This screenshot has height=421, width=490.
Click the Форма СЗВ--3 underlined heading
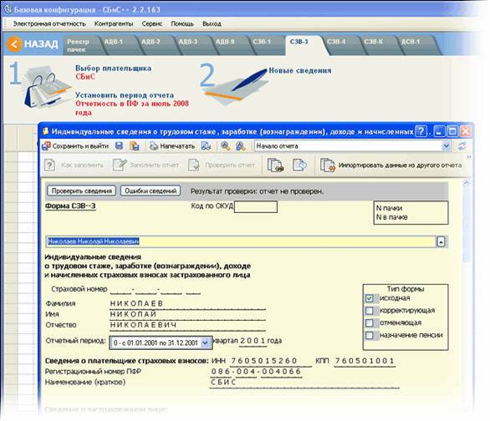pyautogui.click(x=70, y=206)
